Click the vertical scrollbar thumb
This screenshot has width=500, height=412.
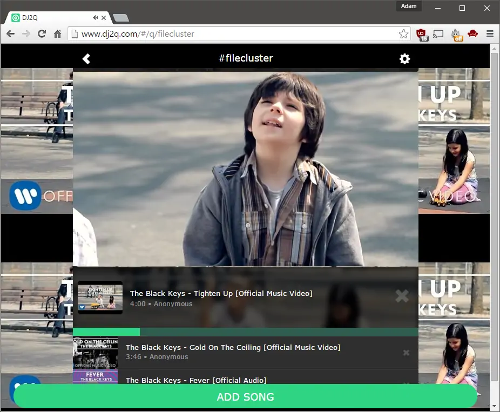click(x=494, y=217)
